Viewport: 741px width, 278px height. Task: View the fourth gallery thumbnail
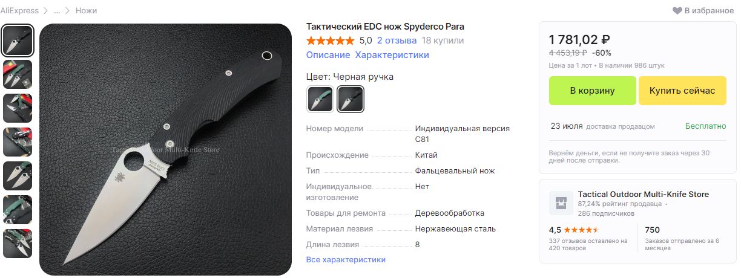18,142
